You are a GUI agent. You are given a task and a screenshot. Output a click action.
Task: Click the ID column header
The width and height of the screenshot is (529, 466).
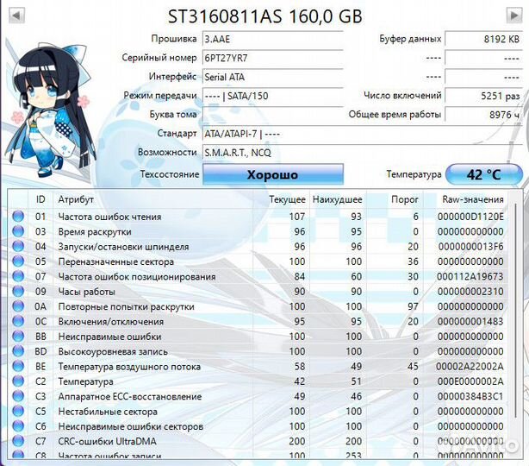click(40, 199)
